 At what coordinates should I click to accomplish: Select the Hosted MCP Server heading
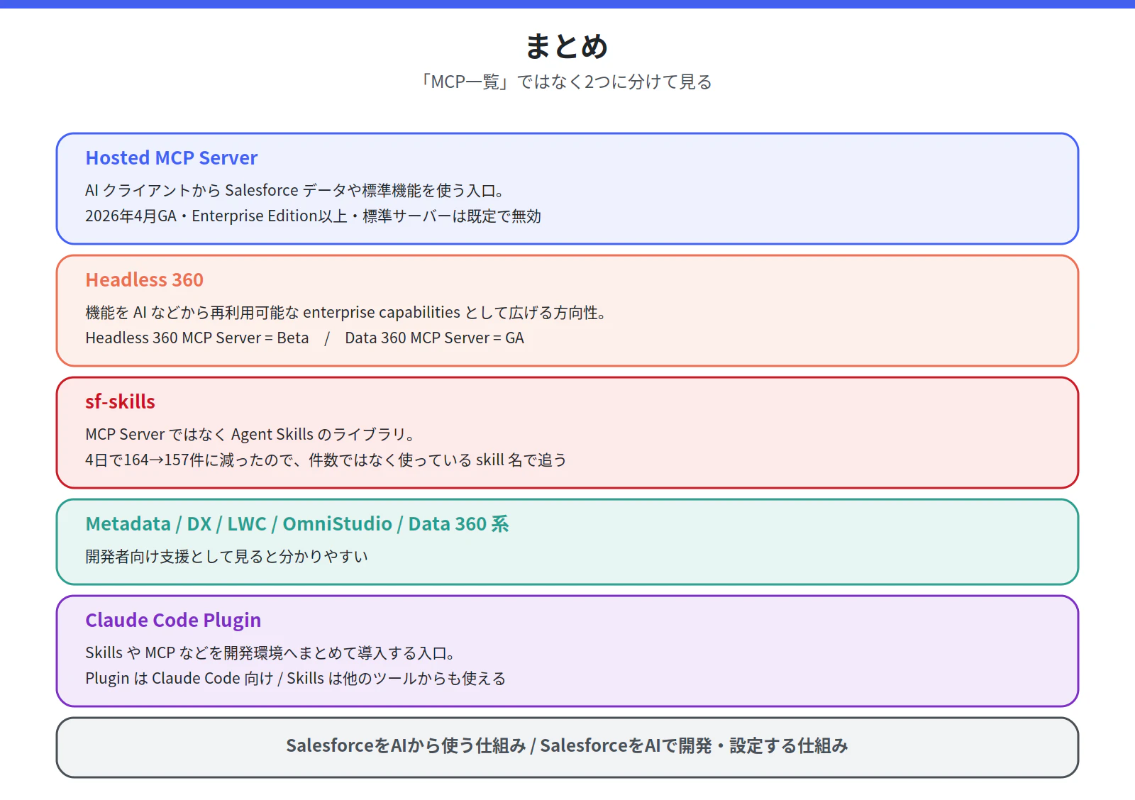click(172, 158)
